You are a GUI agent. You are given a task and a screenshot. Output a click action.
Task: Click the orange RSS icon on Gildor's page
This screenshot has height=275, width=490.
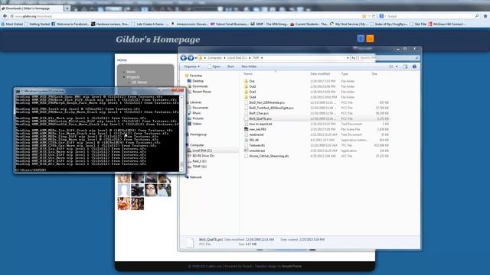point(370,39)
